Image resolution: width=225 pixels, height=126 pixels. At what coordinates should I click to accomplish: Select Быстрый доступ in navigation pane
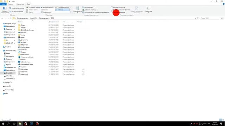[x=9, y=23]
